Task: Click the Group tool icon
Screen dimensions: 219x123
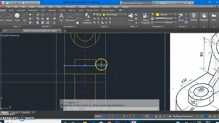Action: tap(181, 17)
